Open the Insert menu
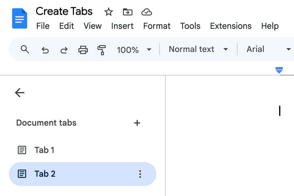Viewport: 294px width, 196px height. tap(122, 26)
